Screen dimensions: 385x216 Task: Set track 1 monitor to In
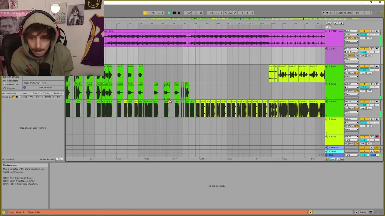(x=346, y=38)
